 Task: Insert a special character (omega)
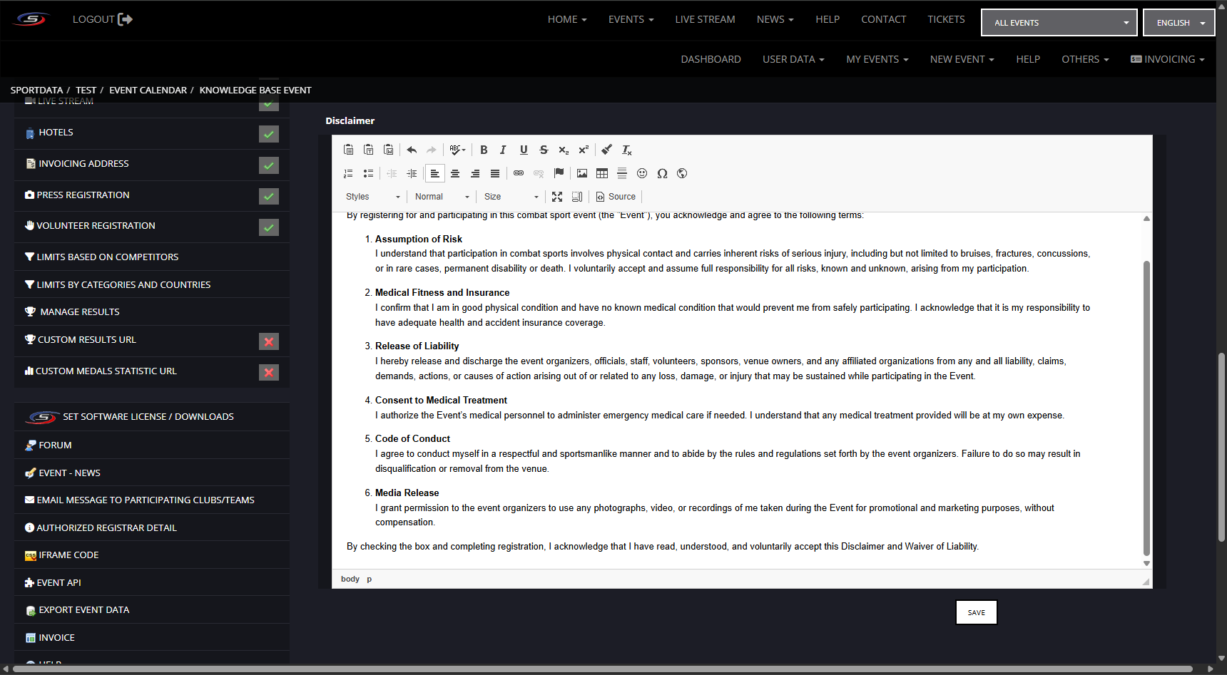coord(662,173)
